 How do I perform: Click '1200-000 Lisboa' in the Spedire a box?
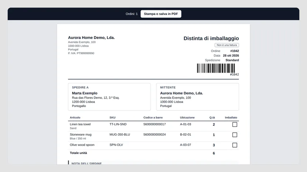point(83,102)
